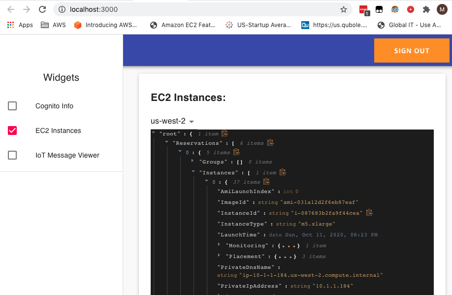
Task: Open the red circular record extension
Action: (411, 9)
